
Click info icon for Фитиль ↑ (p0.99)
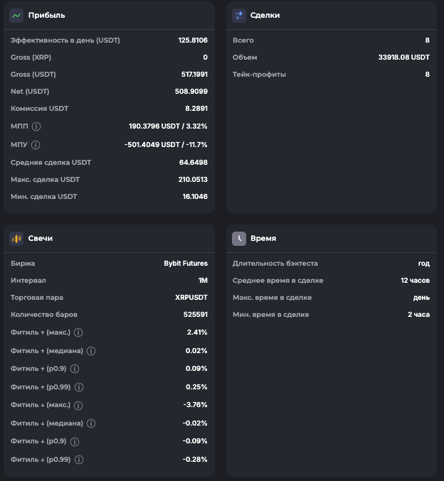79,387
